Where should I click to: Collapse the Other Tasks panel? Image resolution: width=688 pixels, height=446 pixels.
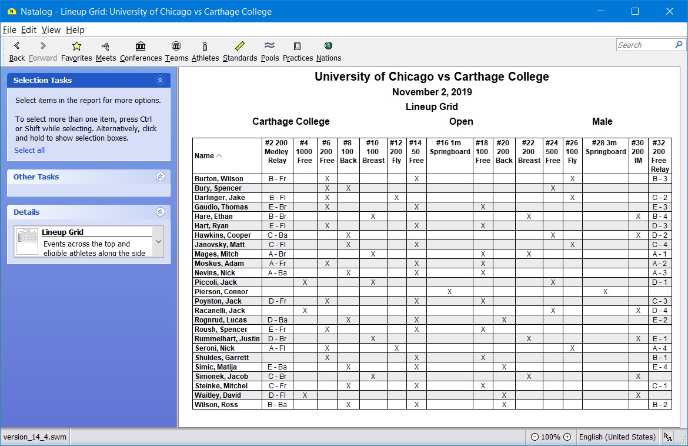coord(160,177)
